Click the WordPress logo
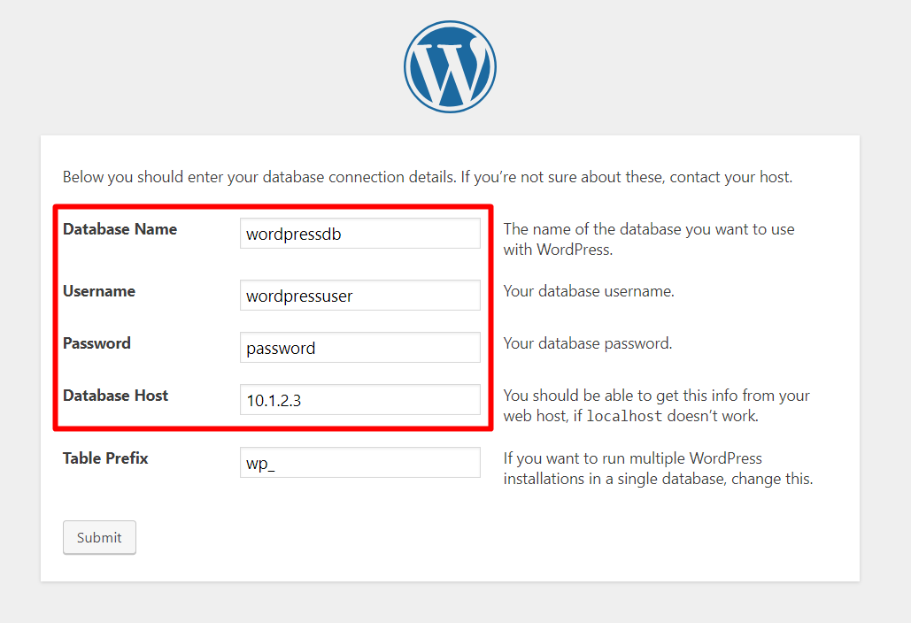 click(x=450, y=67)
